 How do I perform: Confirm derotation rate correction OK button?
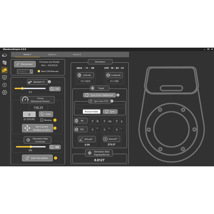pos(55,147)
